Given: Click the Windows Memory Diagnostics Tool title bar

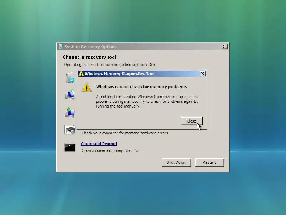Looking at the screenshot, I should click(x=142, y=74).
